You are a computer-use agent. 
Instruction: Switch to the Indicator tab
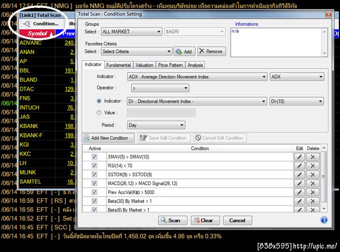[x=93, y=65]
